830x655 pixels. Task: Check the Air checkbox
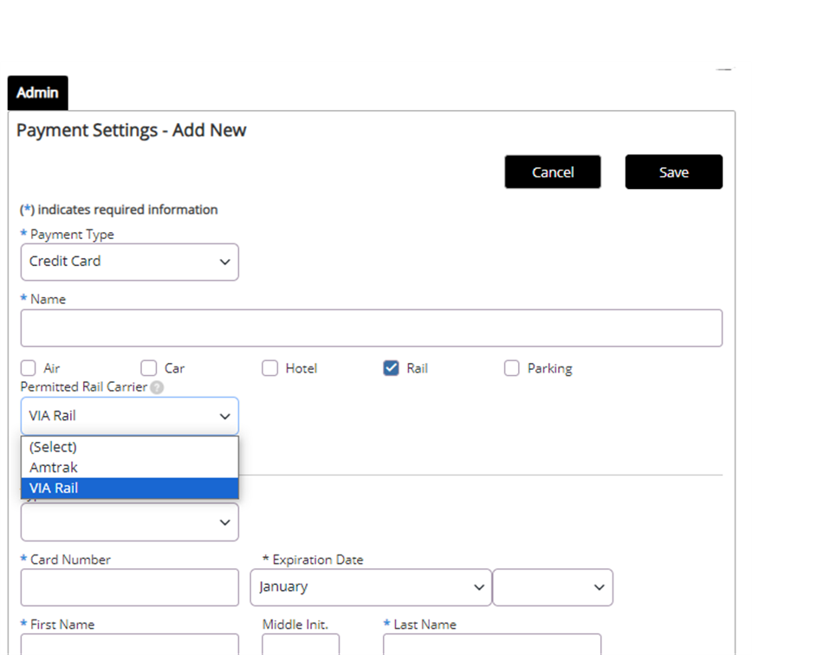click(28, 368)
